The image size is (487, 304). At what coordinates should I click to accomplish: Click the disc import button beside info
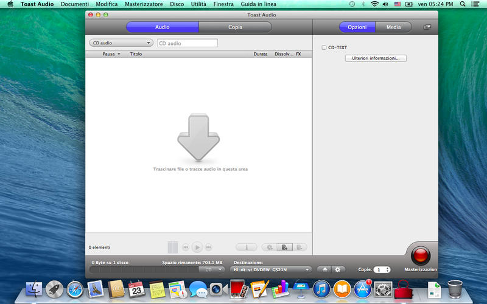(269, 247)
